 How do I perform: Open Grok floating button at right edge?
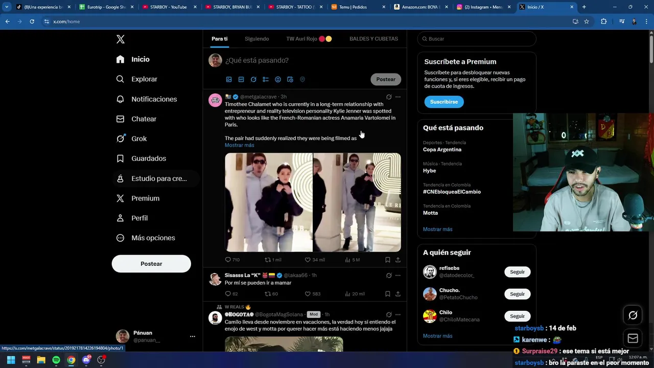coord(633,315)
